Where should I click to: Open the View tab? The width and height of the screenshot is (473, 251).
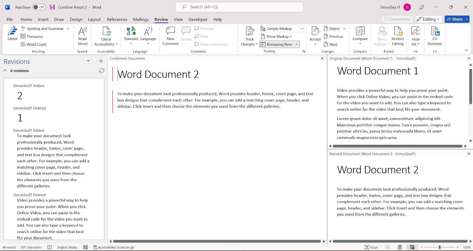click(178, 19)
